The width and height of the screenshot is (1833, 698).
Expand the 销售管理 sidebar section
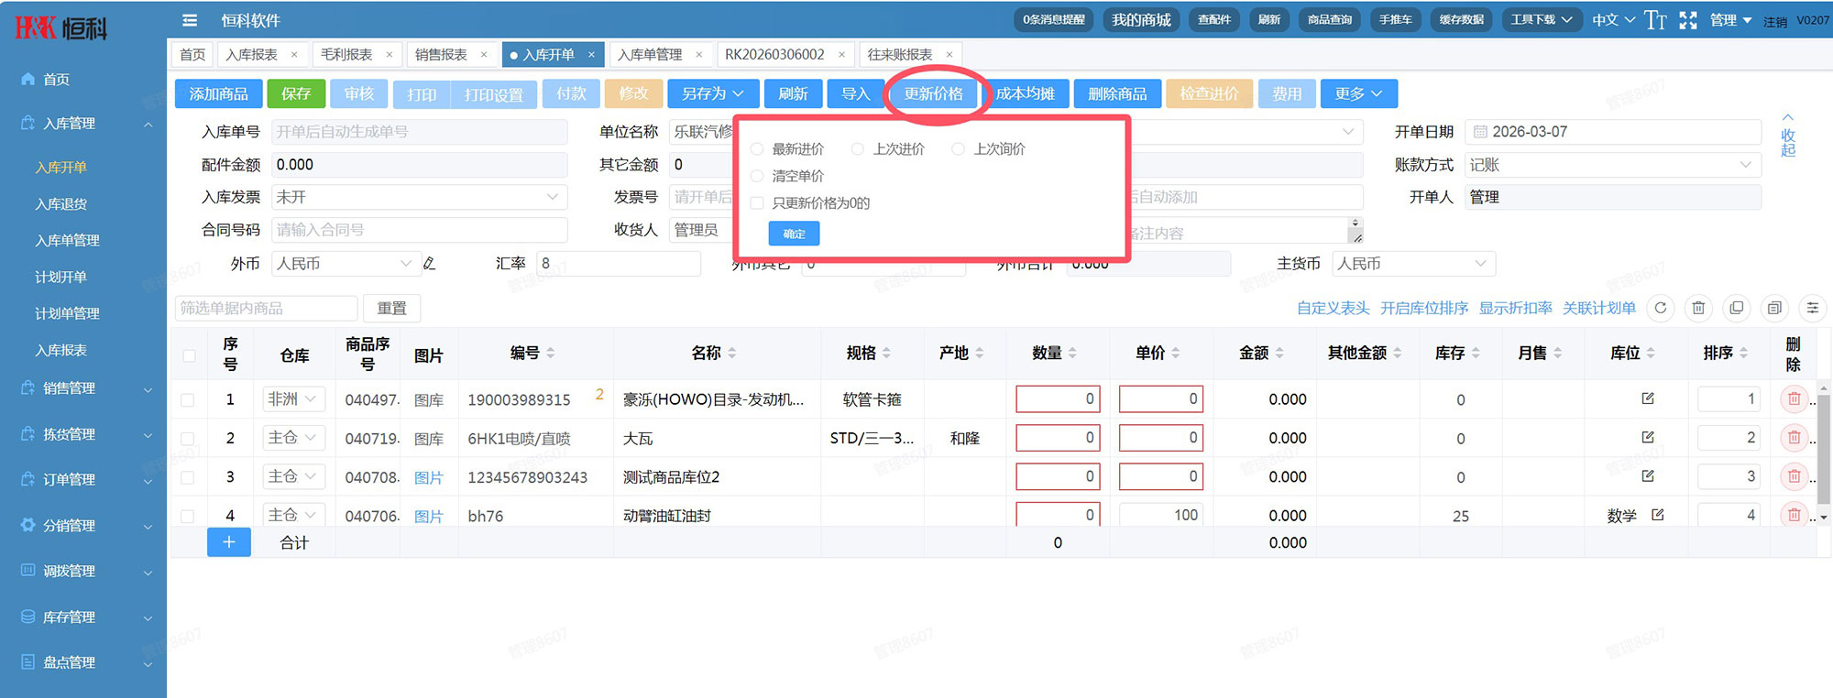coord(83,388)
